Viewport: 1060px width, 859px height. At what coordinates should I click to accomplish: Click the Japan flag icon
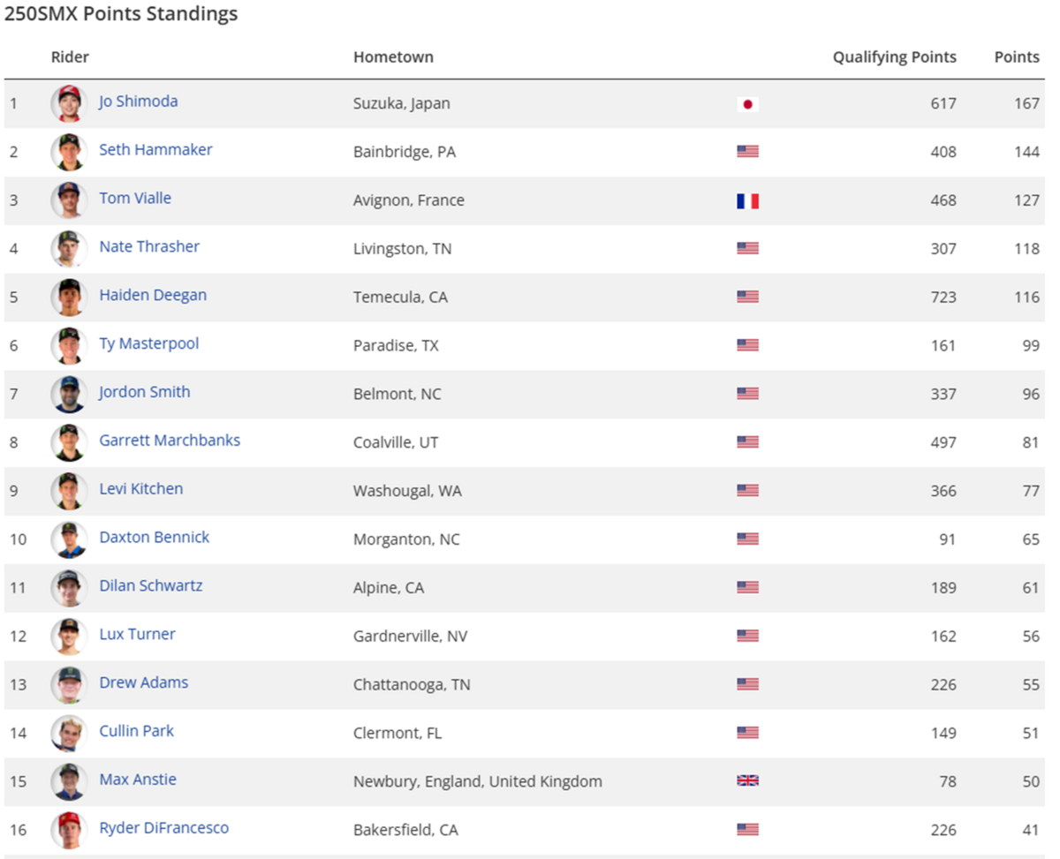click(747, 104)
